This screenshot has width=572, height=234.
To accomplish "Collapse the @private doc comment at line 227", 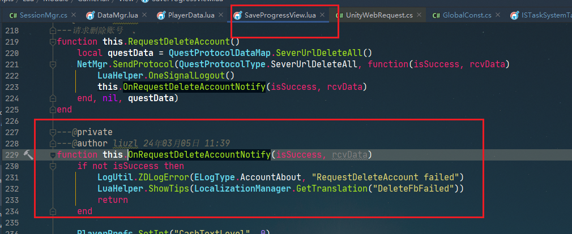I will click(x=53, y=132).
